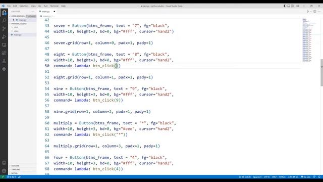323x182 pixels.
Task: Place cursor inside btn_click() on line 50
Action: pos(116,66)
